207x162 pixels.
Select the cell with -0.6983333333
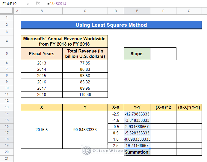click(x=137, y=139)
